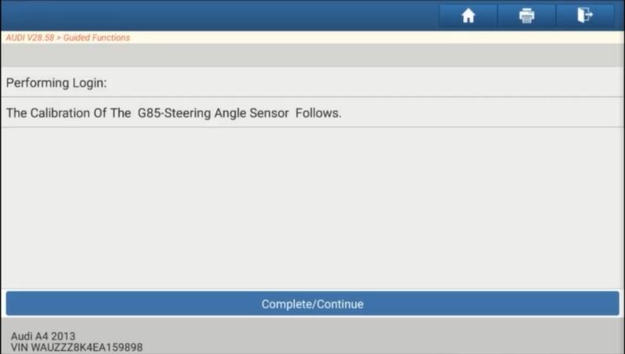Tap the VIN WAUZZZ8K4EA159898 text
Screen dimensions: 625x354
click(x=77, y=347)
